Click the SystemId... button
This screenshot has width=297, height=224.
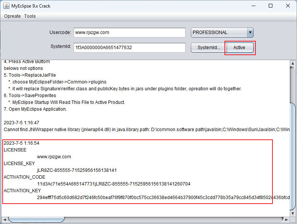(x=209, y=48)
